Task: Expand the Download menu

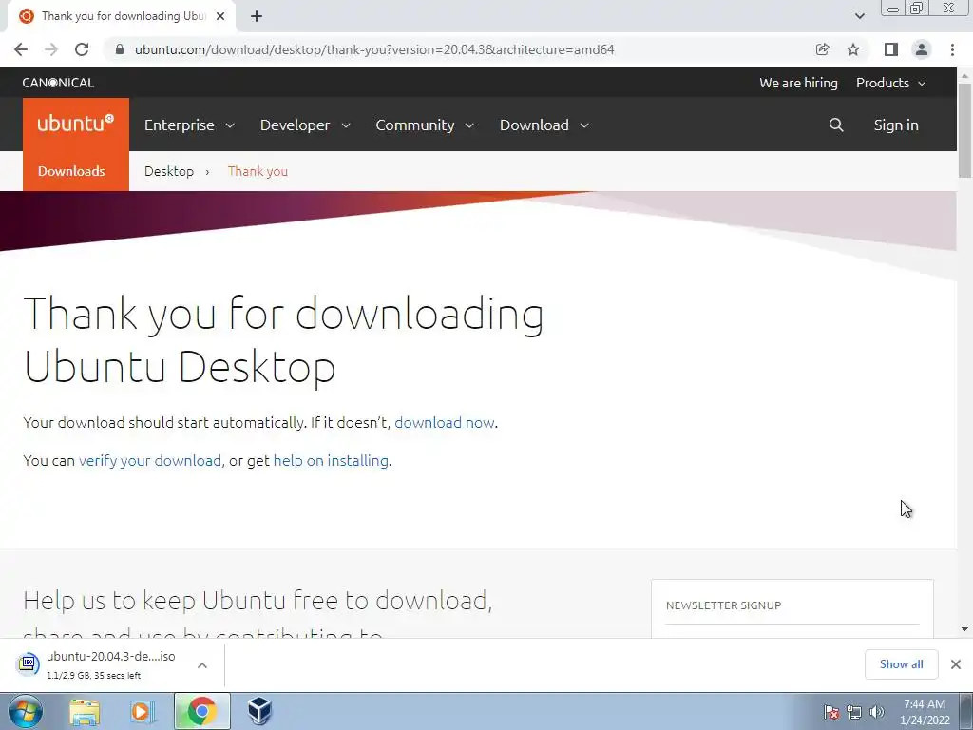Action: pos(544,125)
